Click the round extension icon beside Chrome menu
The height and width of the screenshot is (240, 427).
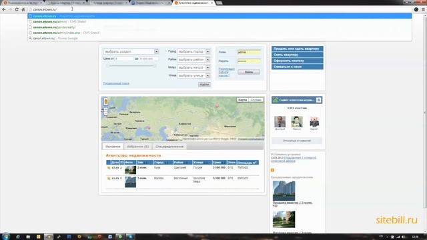(416, 9)
